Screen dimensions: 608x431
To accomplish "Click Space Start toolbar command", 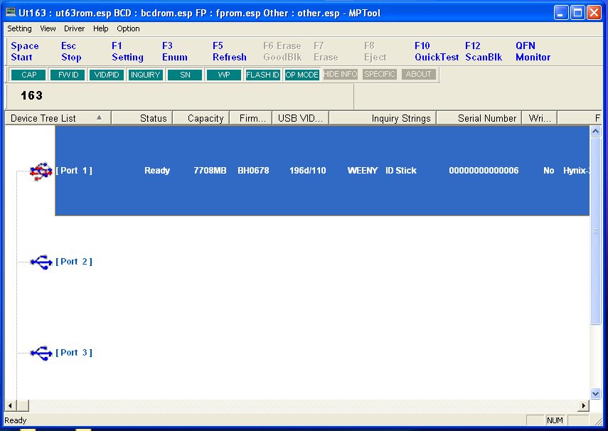I will click(x=25, y=51).
